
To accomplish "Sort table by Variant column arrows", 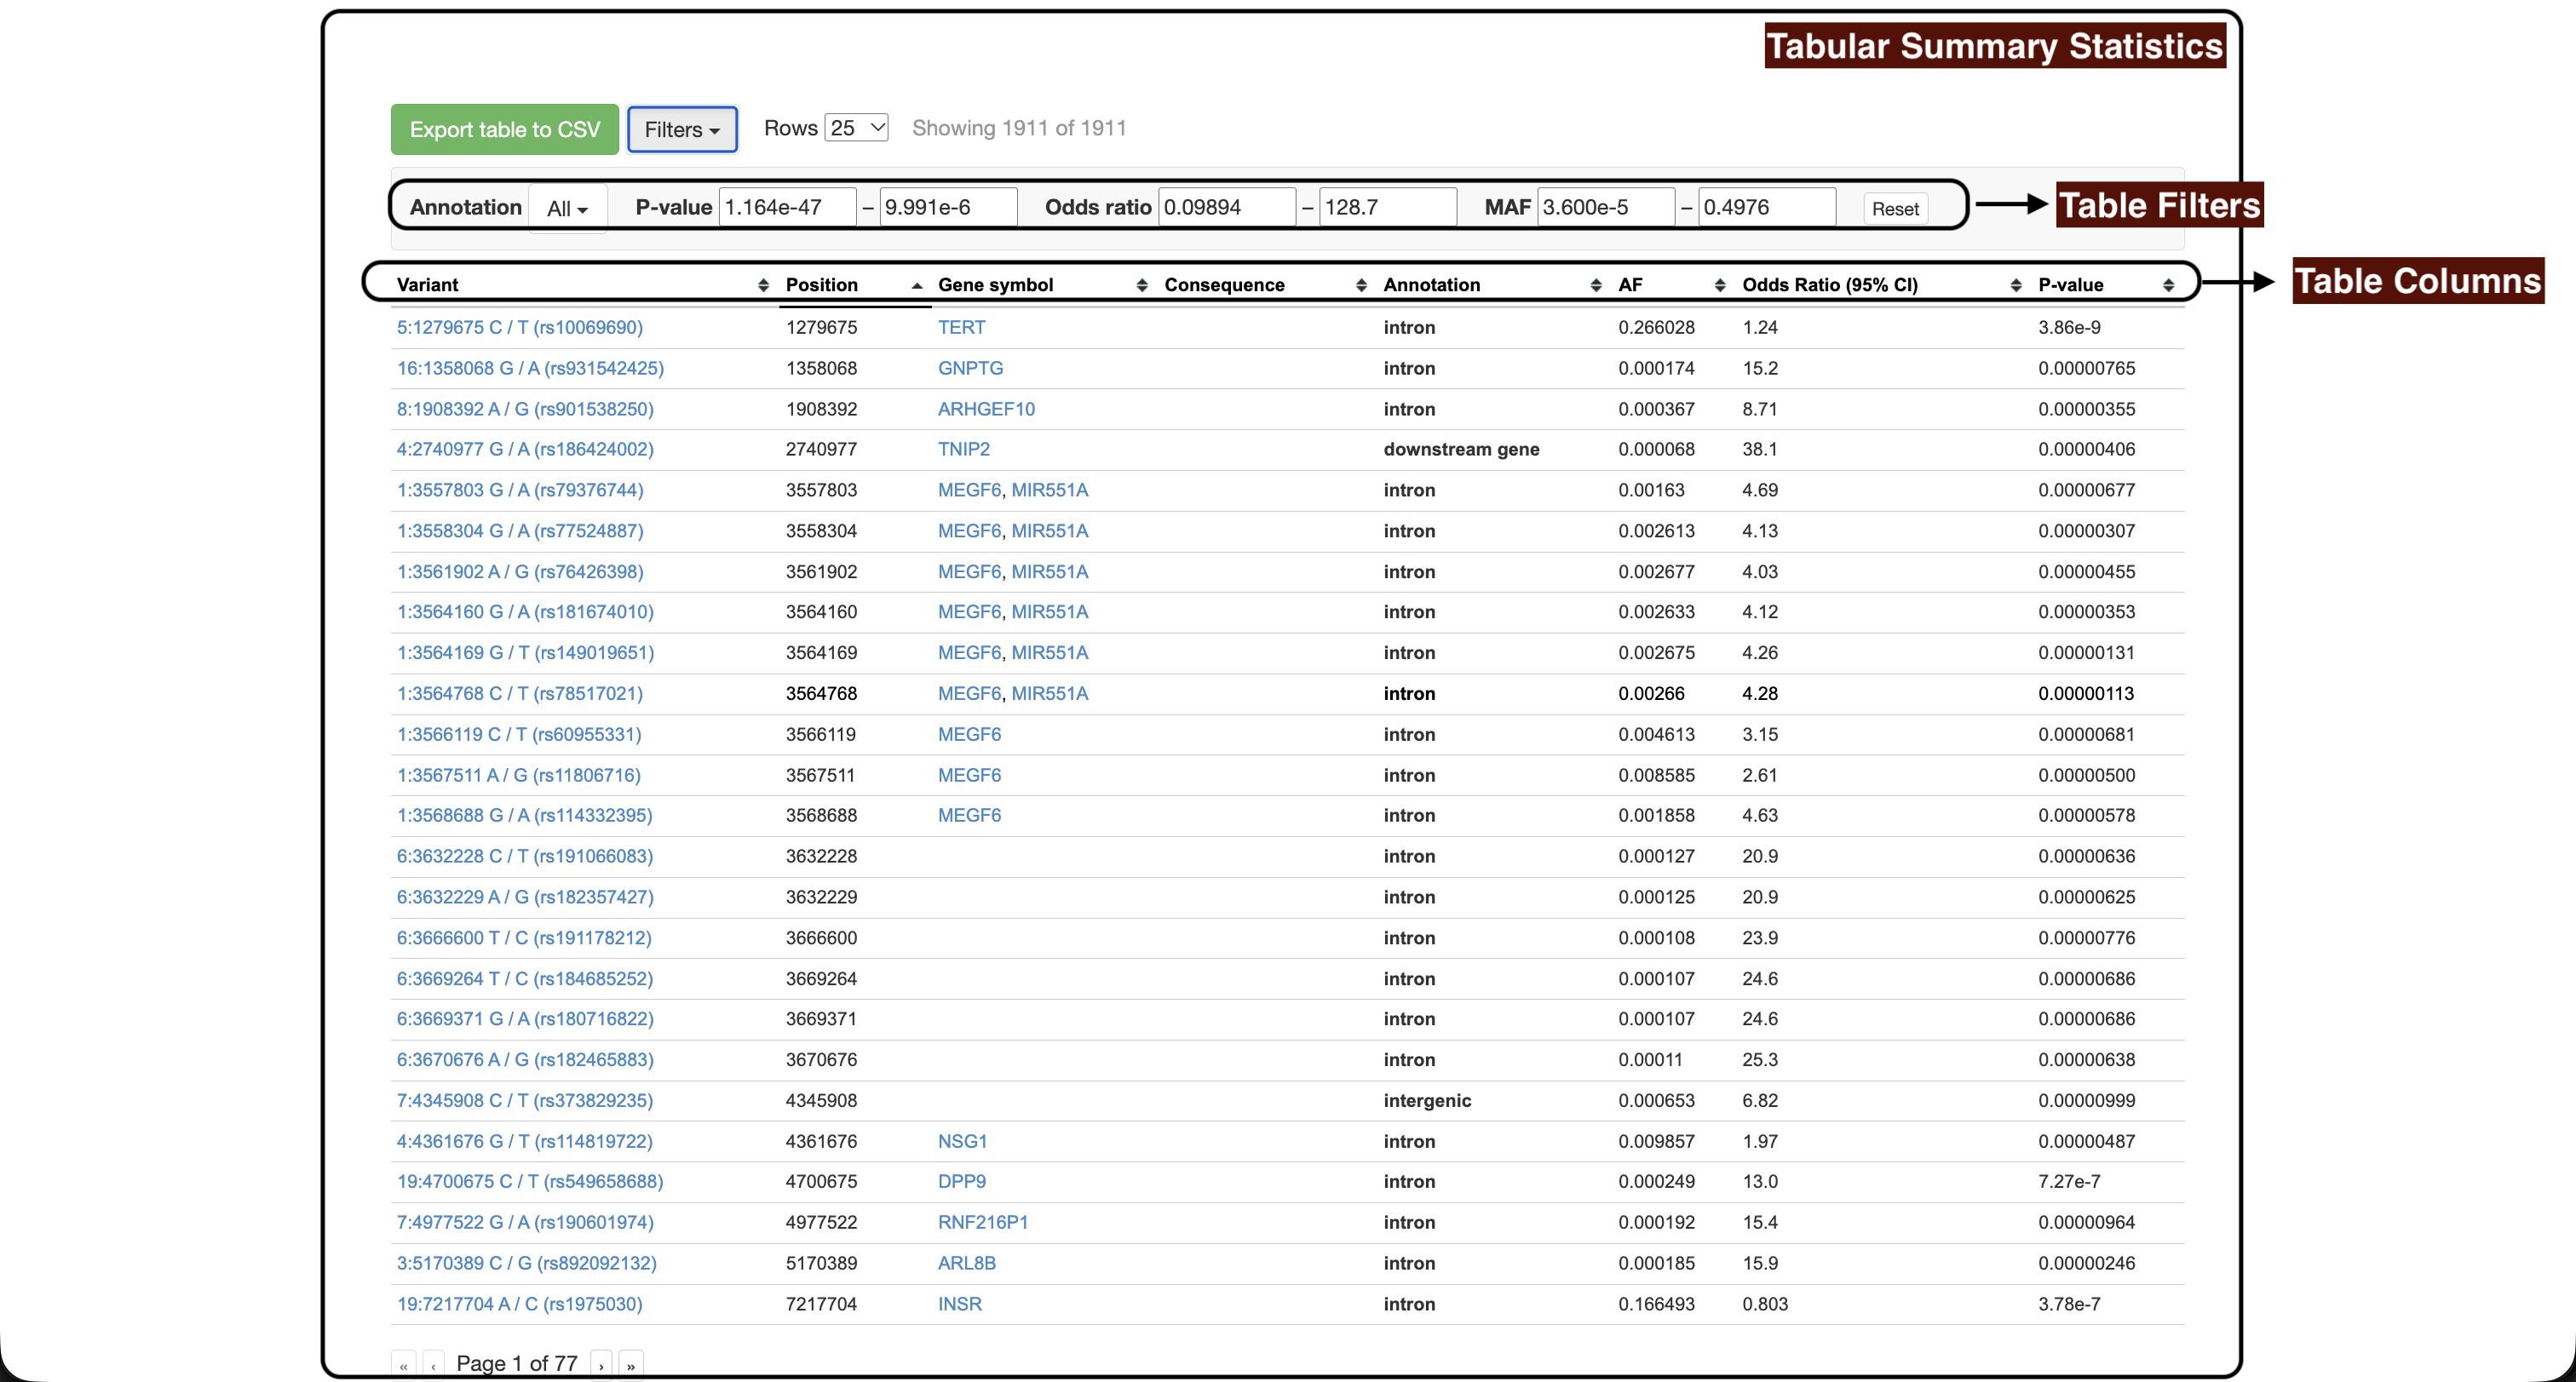I will point(763,284).
